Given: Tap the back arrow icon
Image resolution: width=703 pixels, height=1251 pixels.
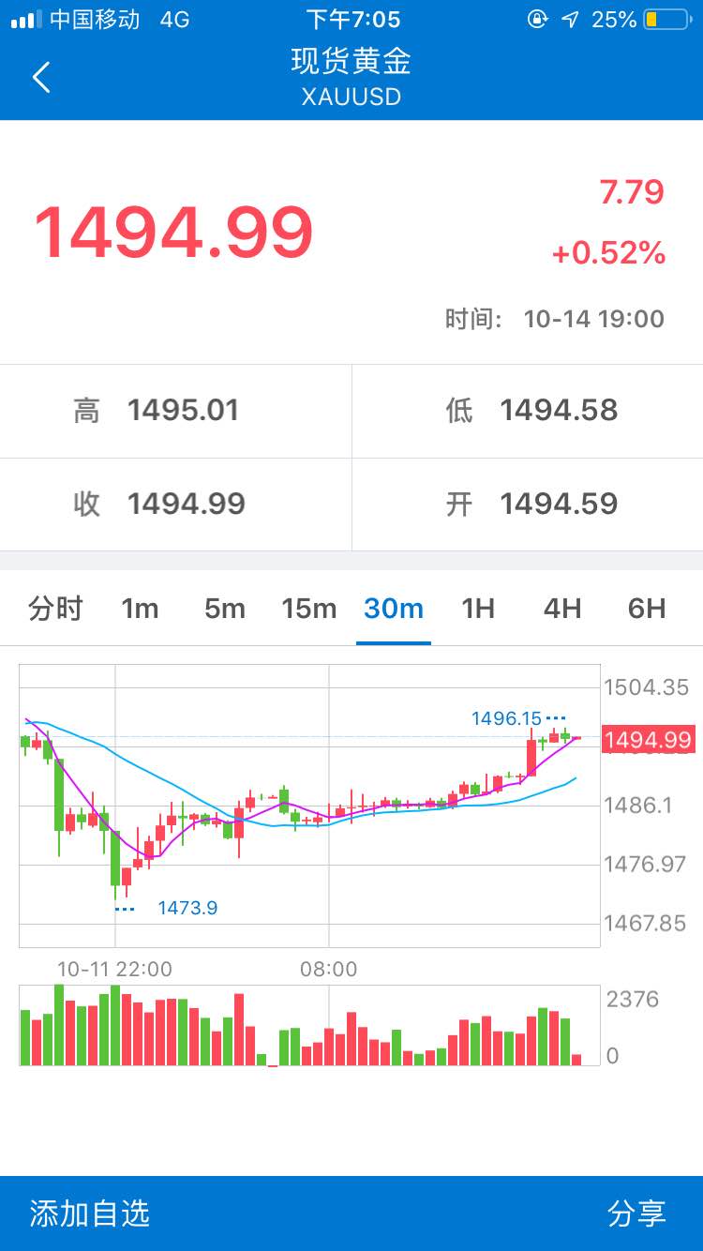Looking at the screenshot, I should pos(42,77).
